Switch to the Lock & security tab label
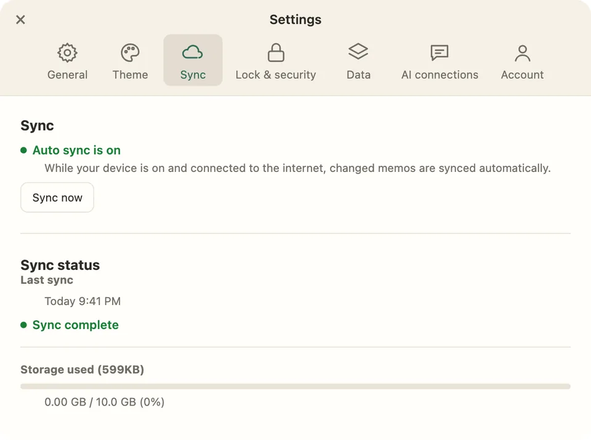 click(276, 75)
